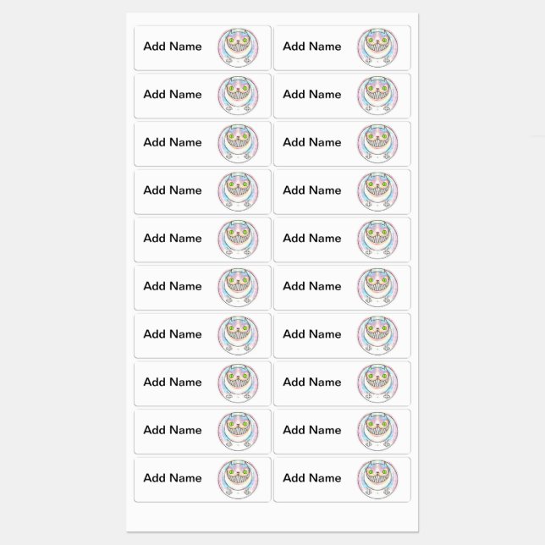Click the cat icon on the top-left label

point(238,47)
